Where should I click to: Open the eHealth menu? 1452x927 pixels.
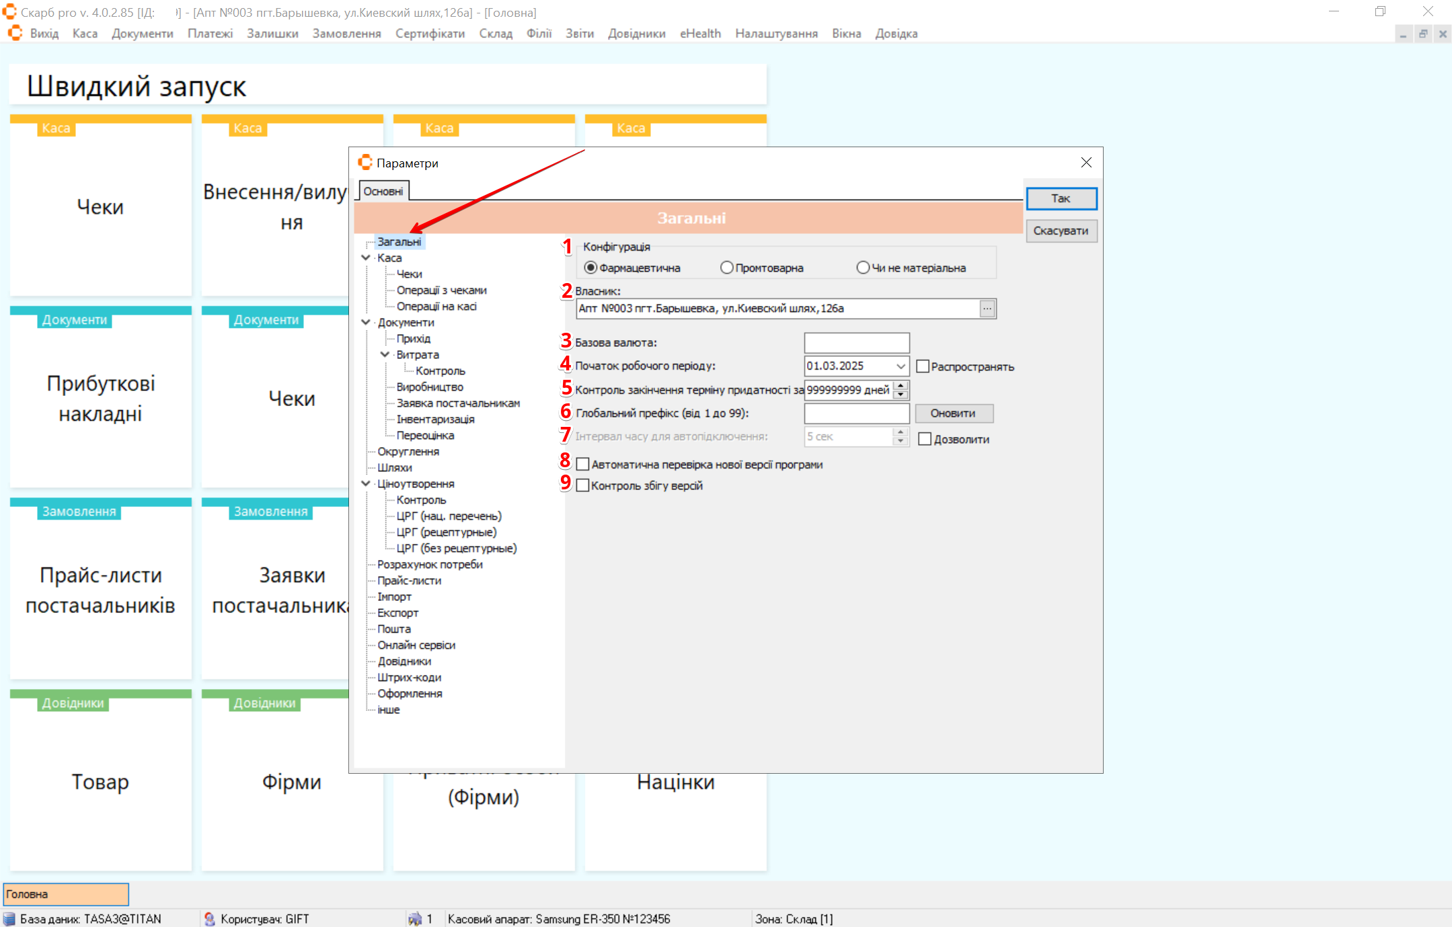point(699,34)
